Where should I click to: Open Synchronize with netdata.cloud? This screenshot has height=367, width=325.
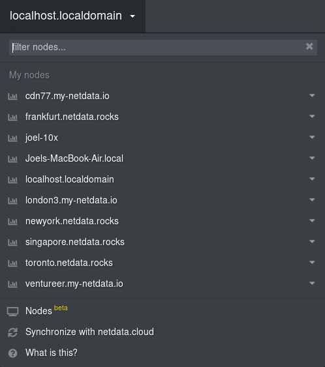coord(89,332)
